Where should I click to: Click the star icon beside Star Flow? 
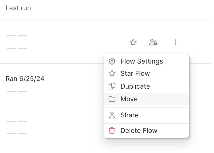(112, 74)
